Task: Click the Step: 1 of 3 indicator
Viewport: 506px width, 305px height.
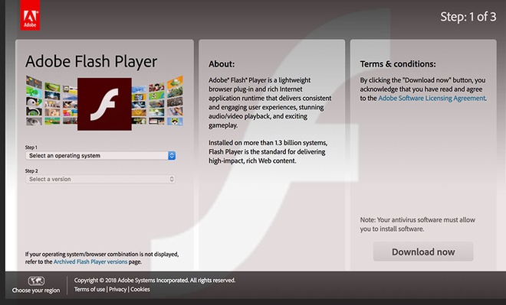Action: 468,16
